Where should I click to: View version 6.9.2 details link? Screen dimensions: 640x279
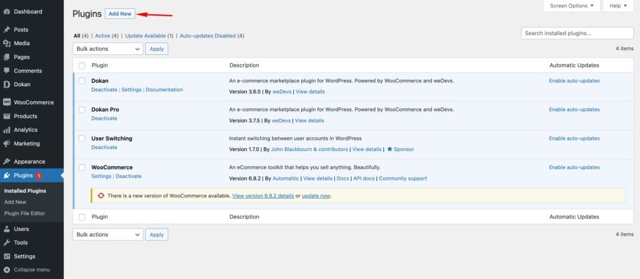click(263, 196)
